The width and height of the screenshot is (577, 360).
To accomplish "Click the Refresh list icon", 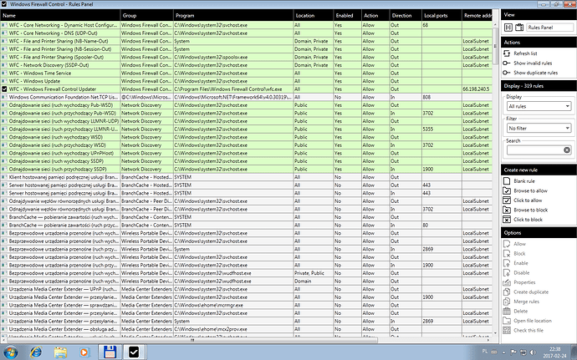I will [507, 53].
